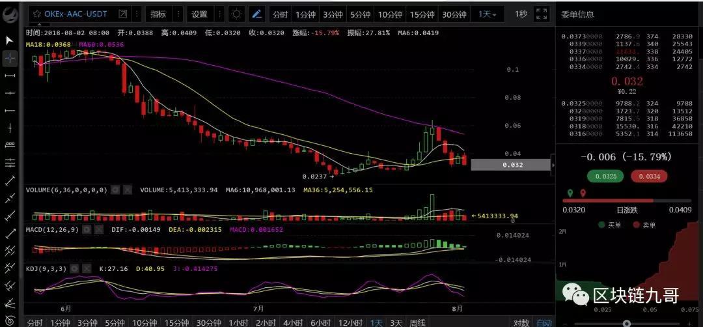Click the 0.032 price label on axis
703x327 pixels.
(511, 165)
